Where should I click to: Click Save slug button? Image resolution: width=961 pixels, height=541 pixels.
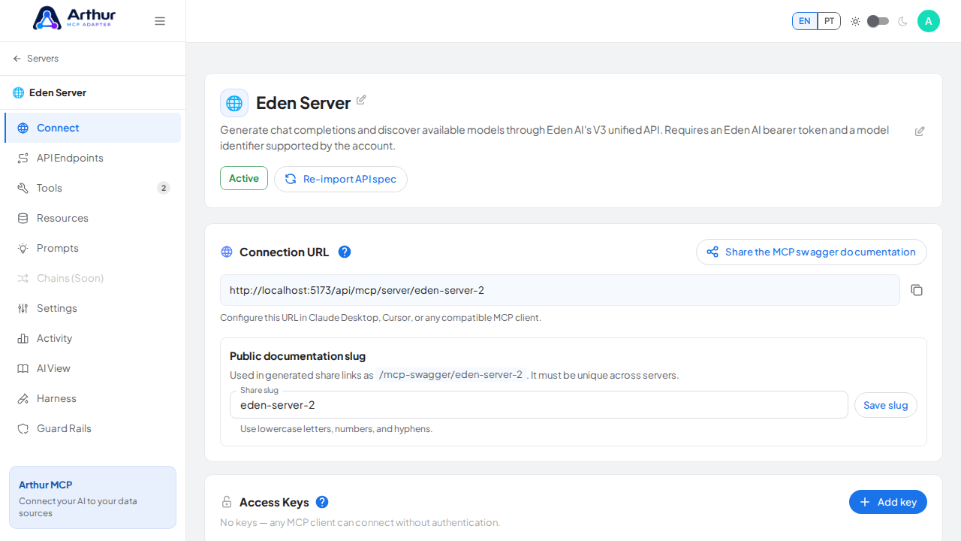point(886,405)
